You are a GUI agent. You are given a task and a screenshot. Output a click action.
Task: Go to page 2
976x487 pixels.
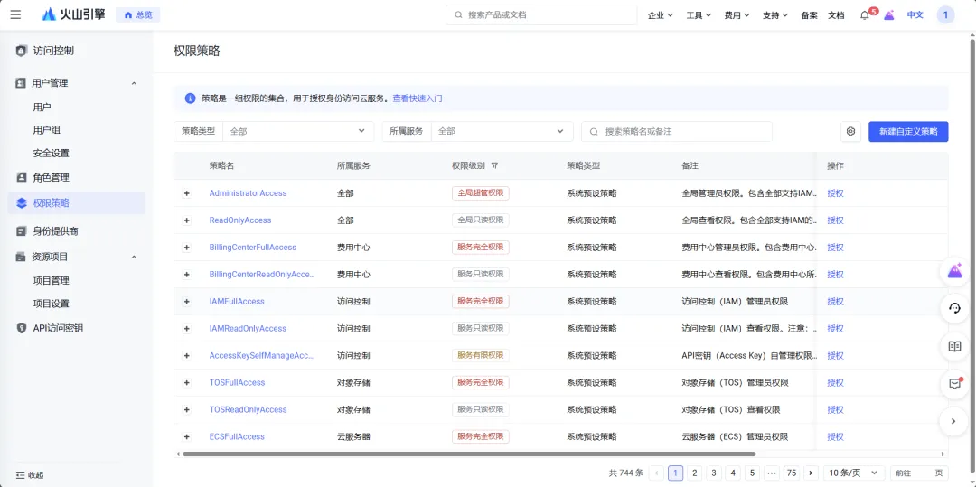695,473
